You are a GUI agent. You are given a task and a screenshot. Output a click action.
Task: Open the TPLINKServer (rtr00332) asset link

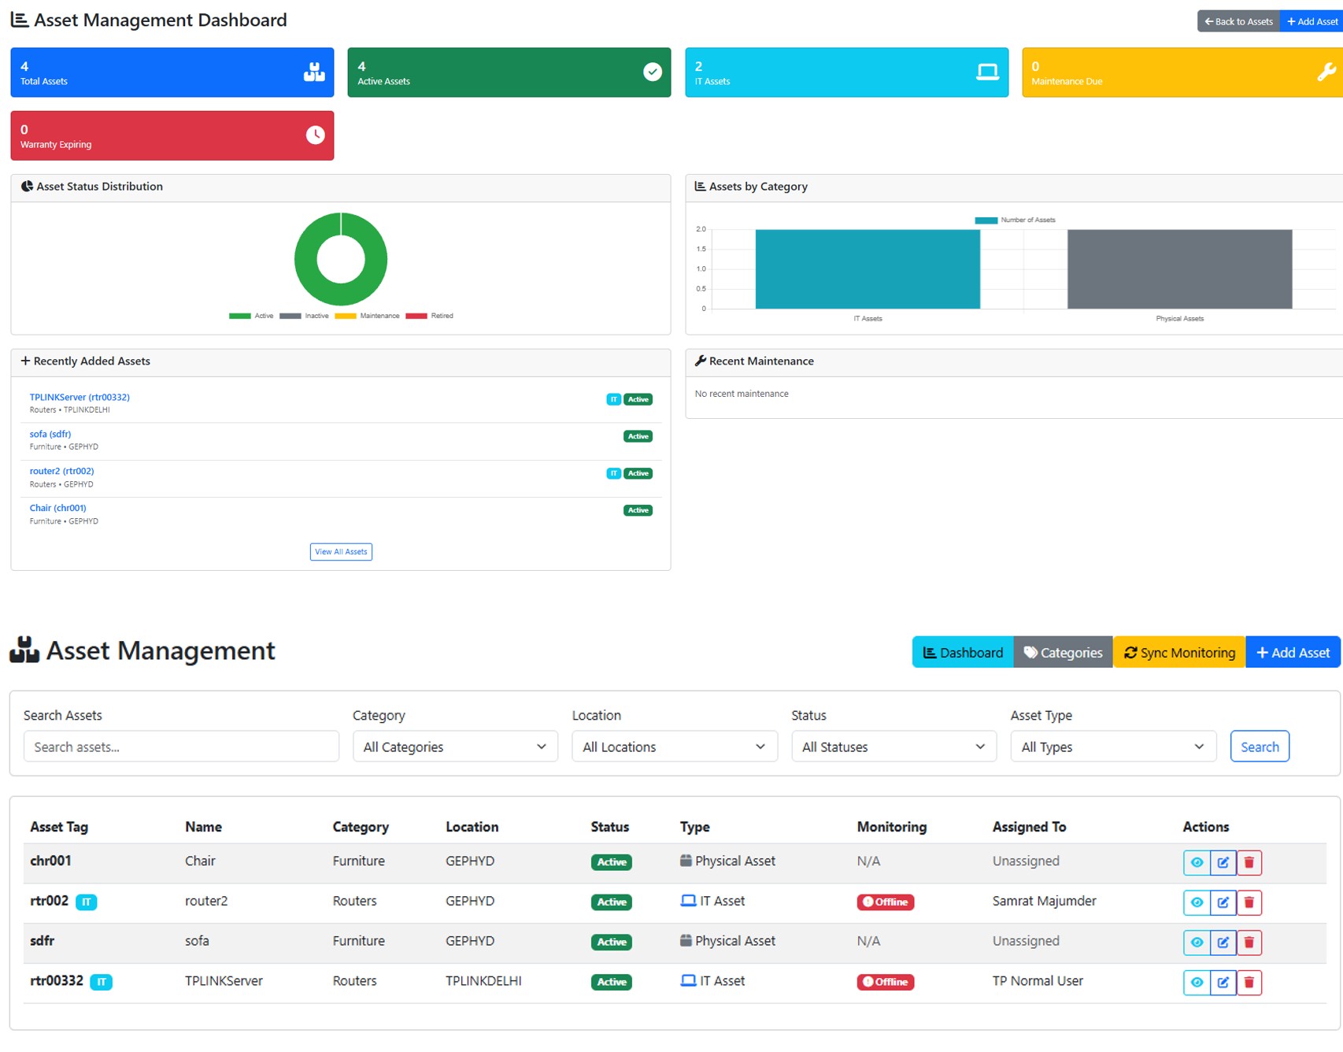tap(80, 397)
